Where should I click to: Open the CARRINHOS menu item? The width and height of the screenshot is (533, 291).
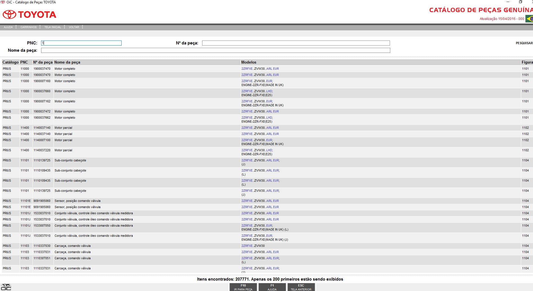pyautogui.click(x=28, y=27)
